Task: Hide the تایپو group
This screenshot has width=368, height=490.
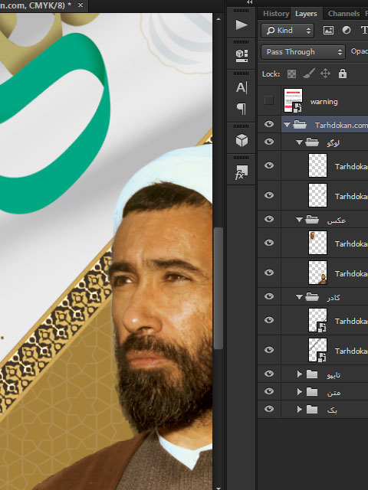Action: tap(269, 374)
